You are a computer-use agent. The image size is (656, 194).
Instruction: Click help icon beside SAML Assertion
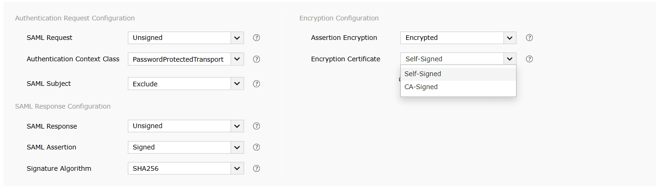pyautogui.click(x=256, y=147)
